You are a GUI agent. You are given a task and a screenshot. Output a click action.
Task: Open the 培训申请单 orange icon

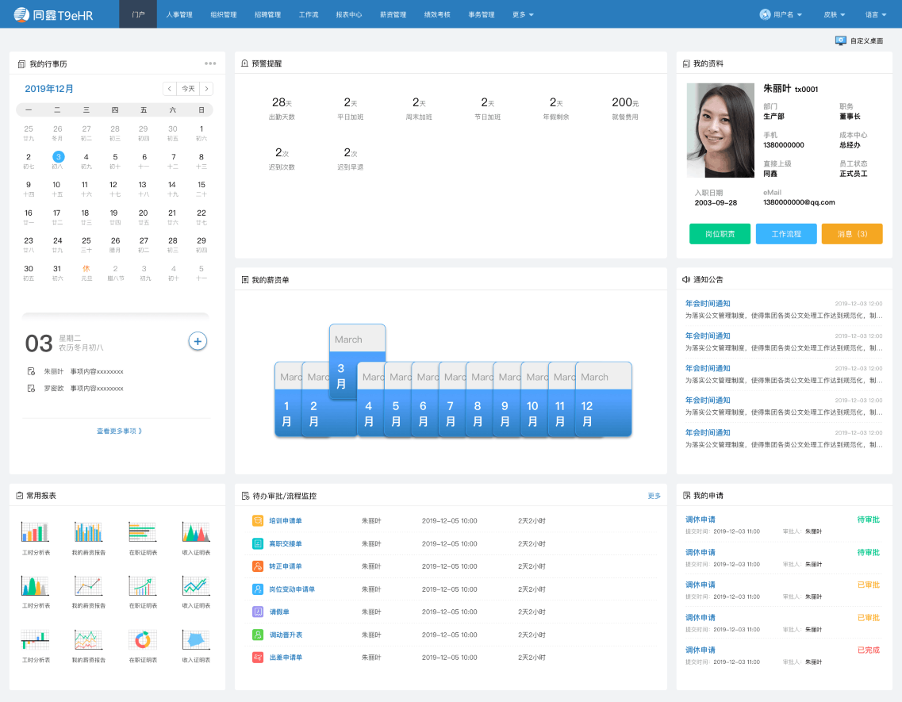tap(258, 521)
